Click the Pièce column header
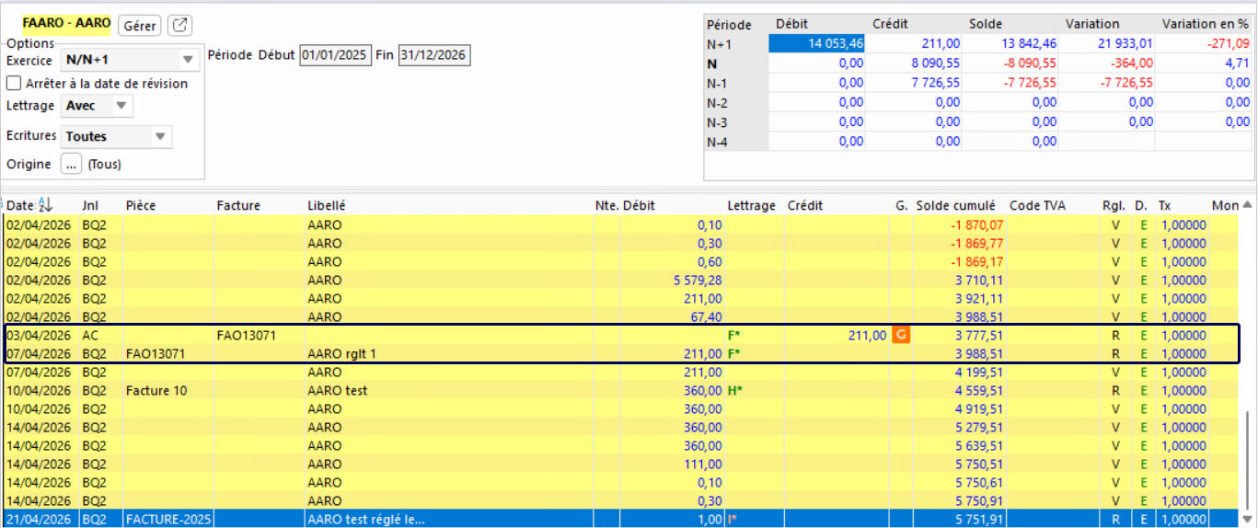This screenshot has width=1258, height=528. pos(141,205)
